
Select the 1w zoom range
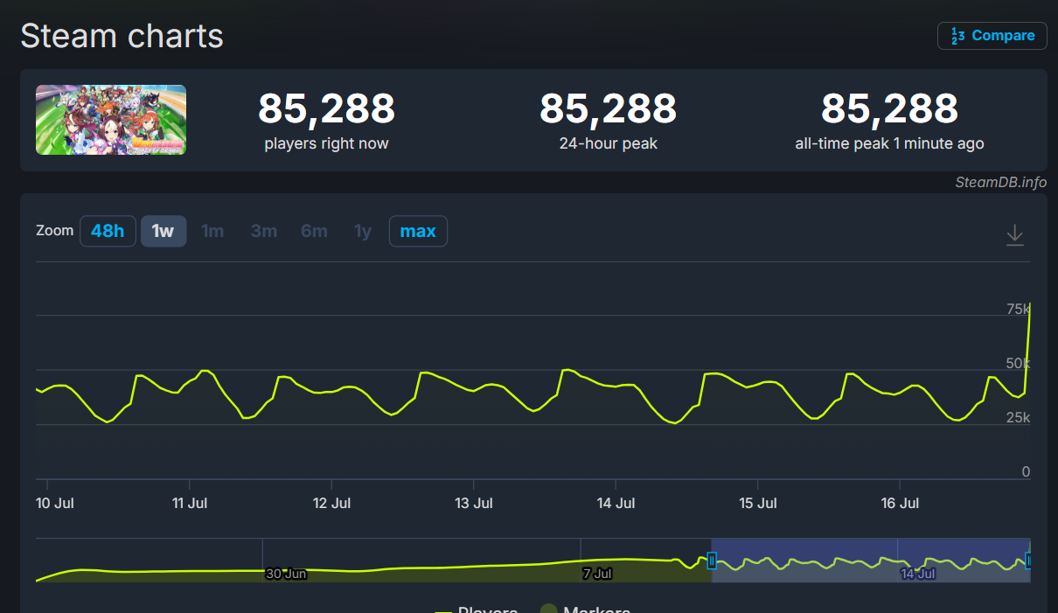tap(164, 231)
